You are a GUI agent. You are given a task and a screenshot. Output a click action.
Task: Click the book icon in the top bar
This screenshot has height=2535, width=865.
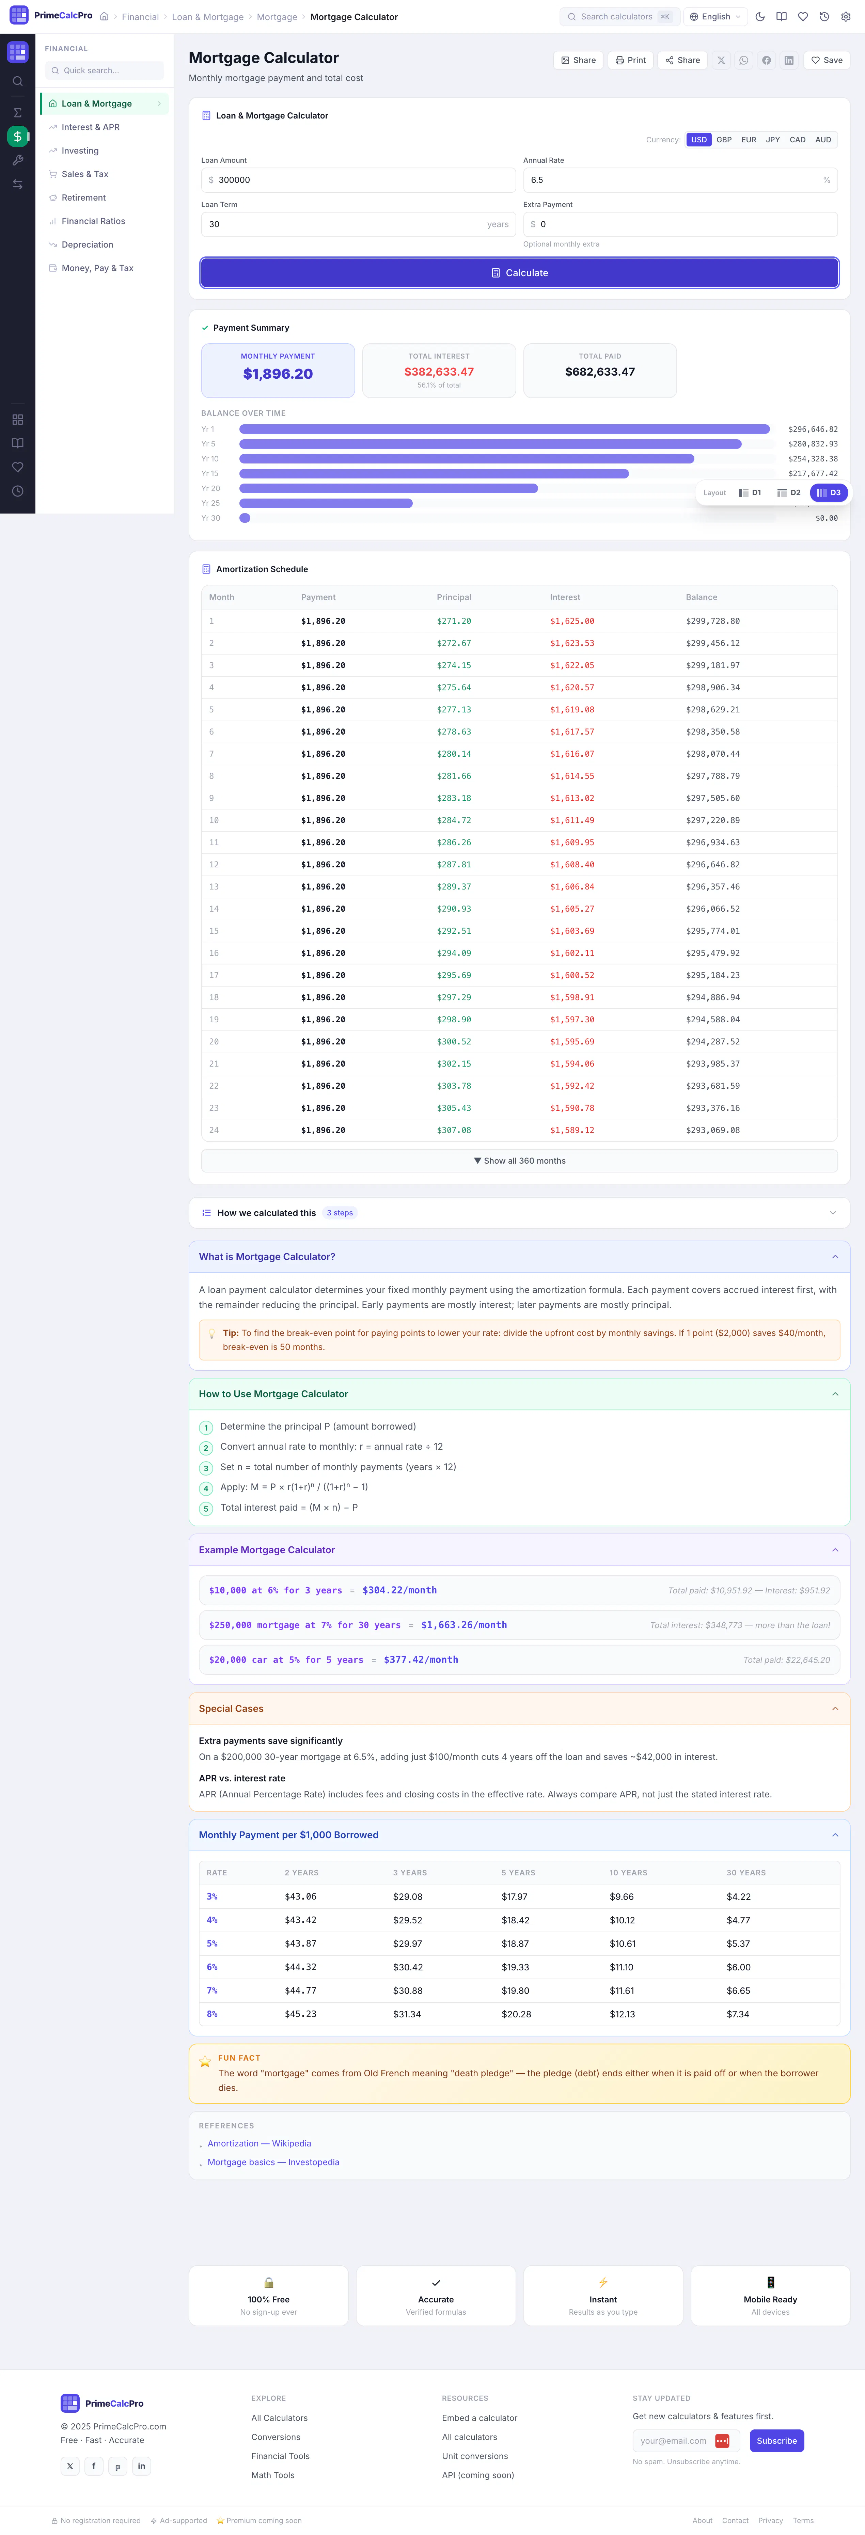781,17
